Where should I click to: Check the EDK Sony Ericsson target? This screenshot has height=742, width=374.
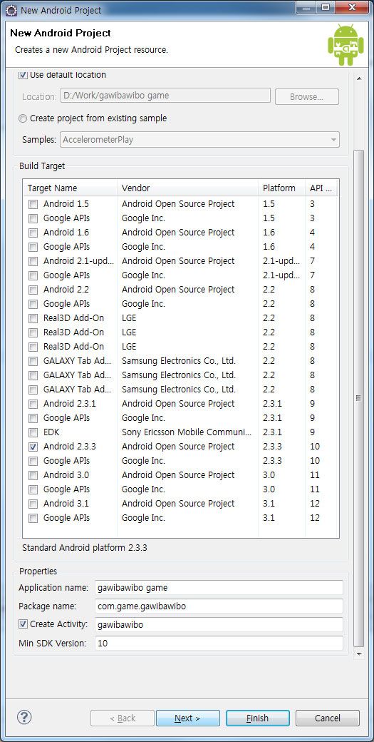33,432
